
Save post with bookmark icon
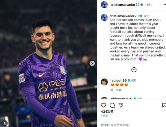click(x=164, y=105)
